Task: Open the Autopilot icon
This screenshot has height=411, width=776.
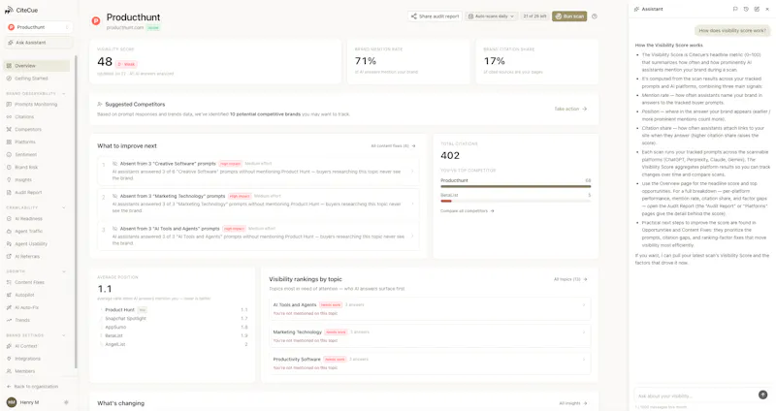Action: coord(9,295)
